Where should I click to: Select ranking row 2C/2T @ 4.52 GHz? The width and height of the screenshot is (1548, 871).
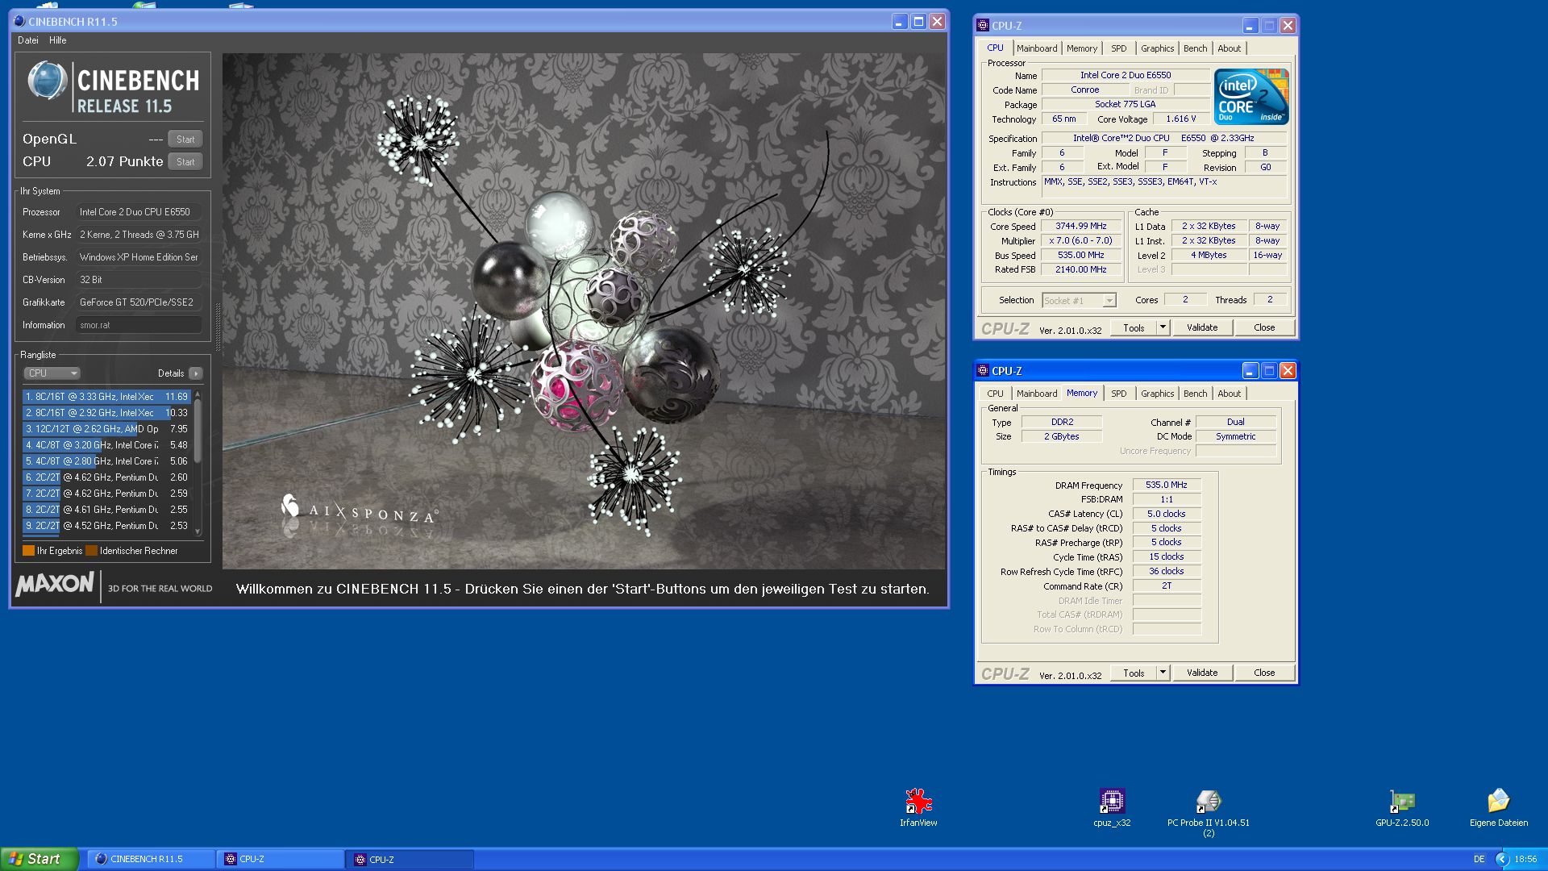coord(106,526)
